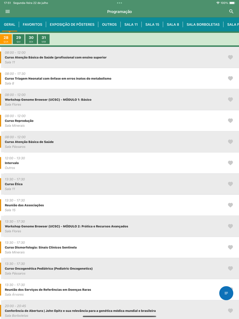Image resolution: width=239 pixels, height=319 pixels.
Task: Favorite Curso Reprodução heart
Action: (230, 120)
